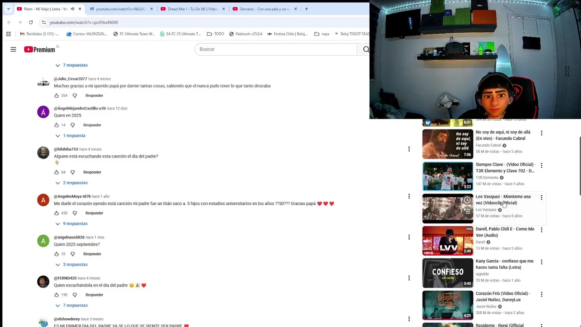Viewport: 581px width, 327px height.
Task: Open options for Facundo Cabral video
Action: click(x=542, y=133)
